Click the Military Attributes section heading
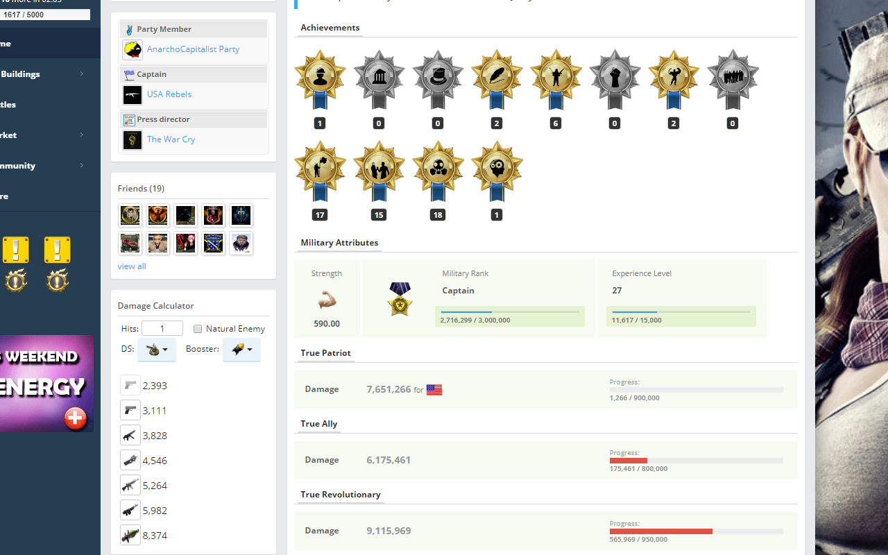Image resolution: width=888 pixels, height=555 pixels. [x=339, y=243]
